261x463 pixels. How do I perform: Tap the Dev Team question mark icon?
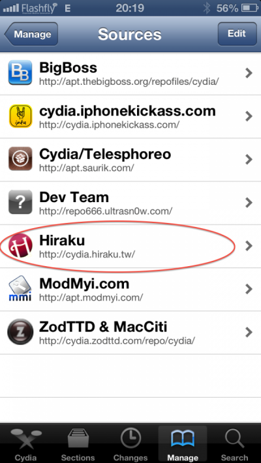[20, 202]
